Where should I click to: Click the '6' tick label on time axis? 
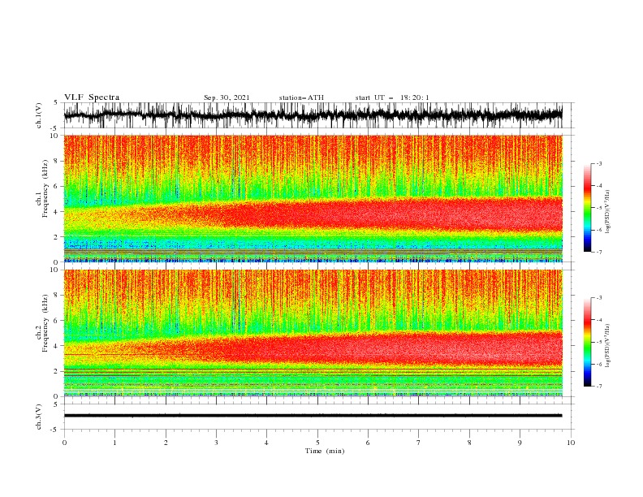pos(368,443)
